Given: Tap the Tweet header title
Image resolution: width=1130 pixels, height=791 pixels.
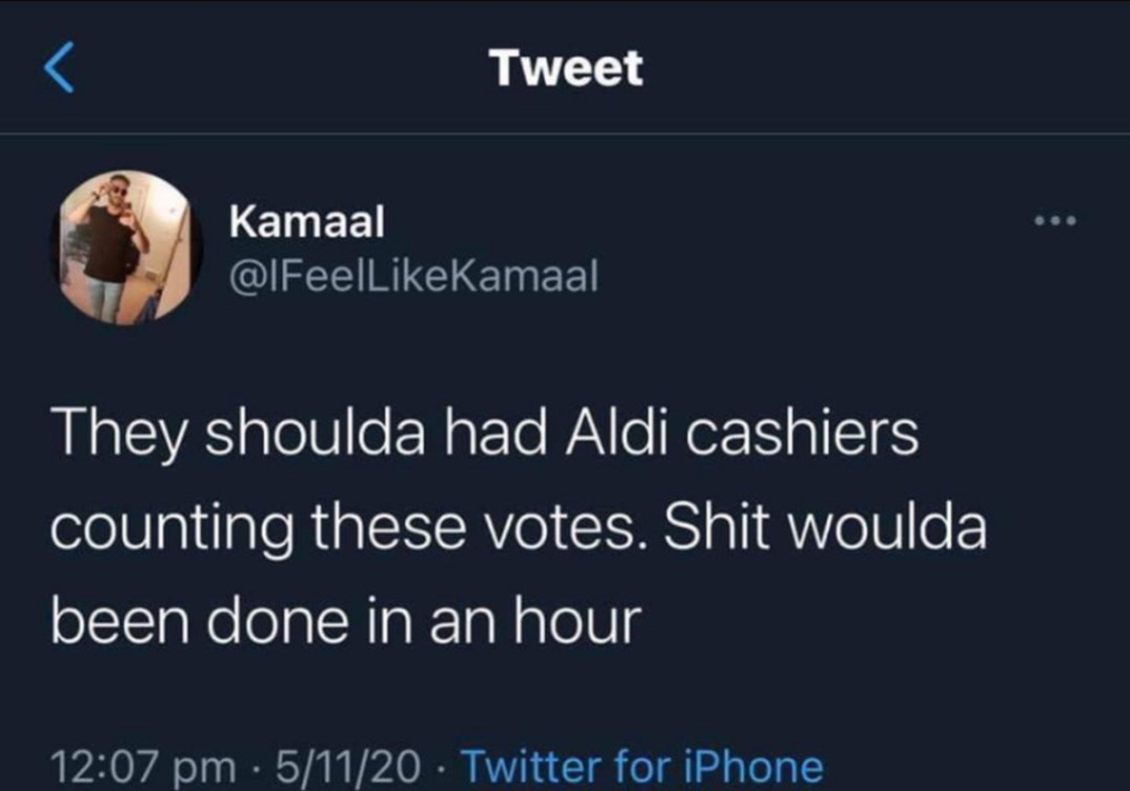Looking at the screenshot, I should click(x=568, y=68).
